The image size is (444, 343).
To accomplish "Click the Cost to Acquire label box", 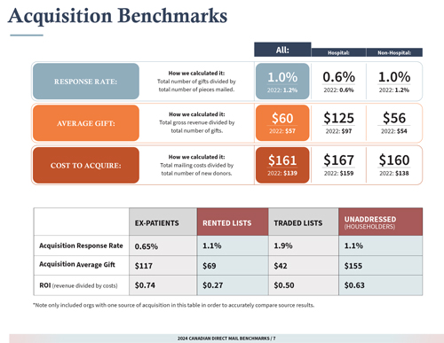I will (x=86, y=165).
